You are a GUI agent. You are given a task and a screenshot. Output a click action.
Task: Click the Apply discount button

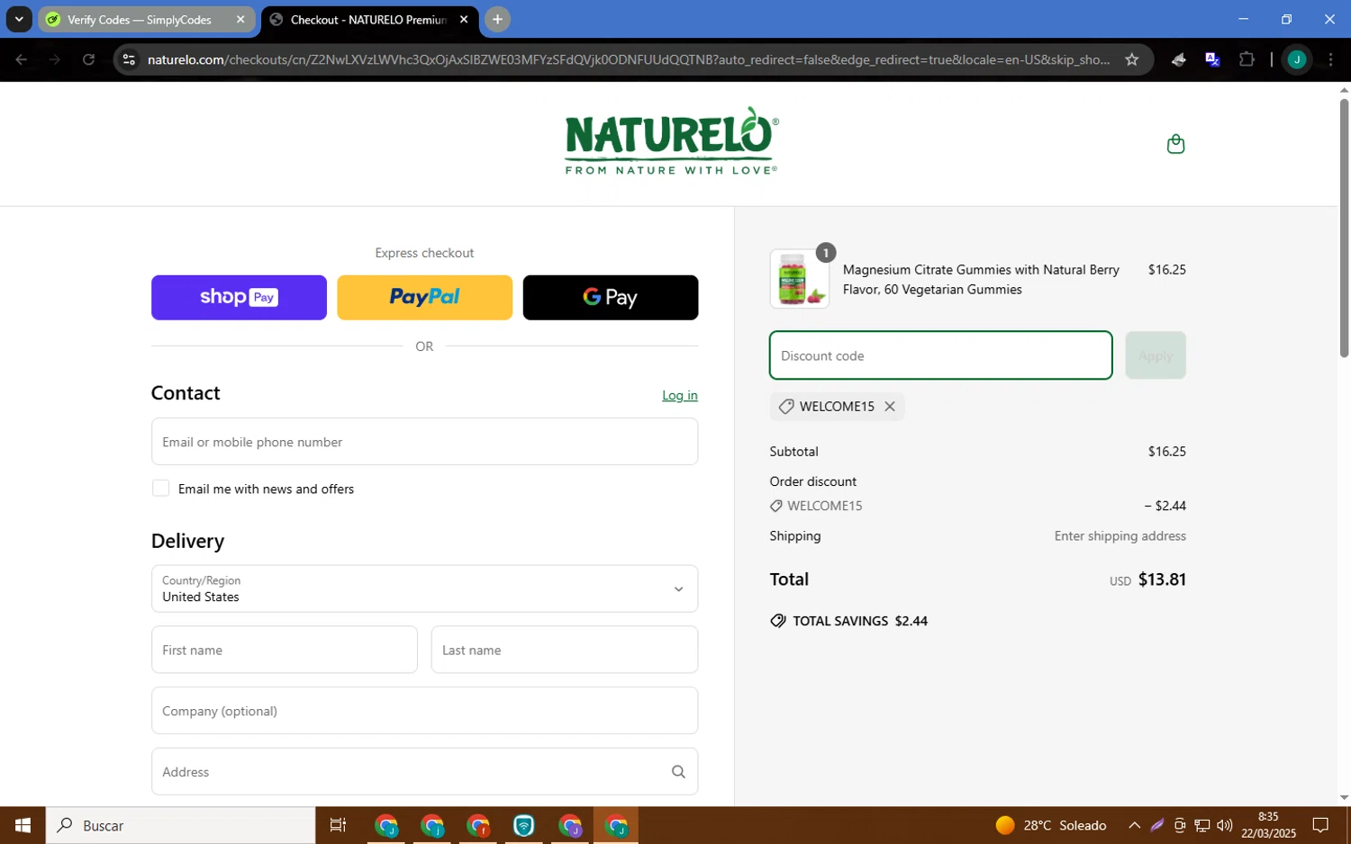tap(1156, 355)
